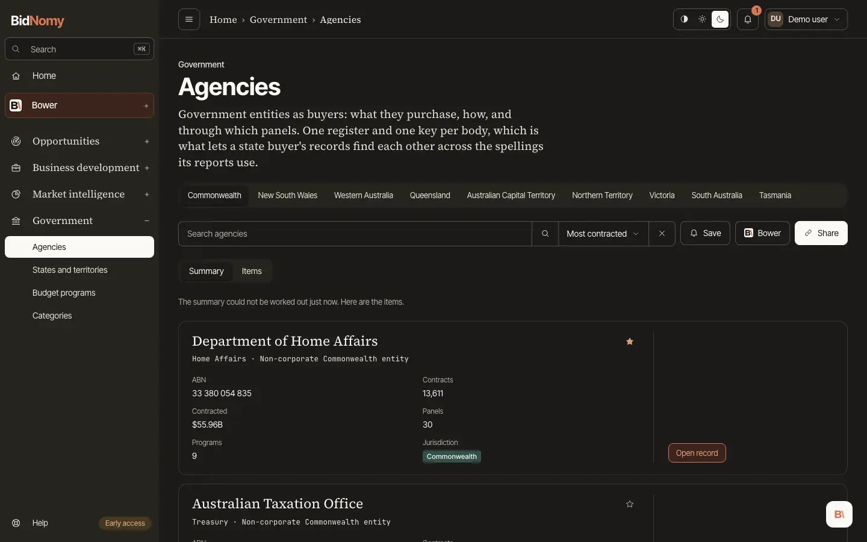
Task: Click the sidebar Search box
Action: 79,49
